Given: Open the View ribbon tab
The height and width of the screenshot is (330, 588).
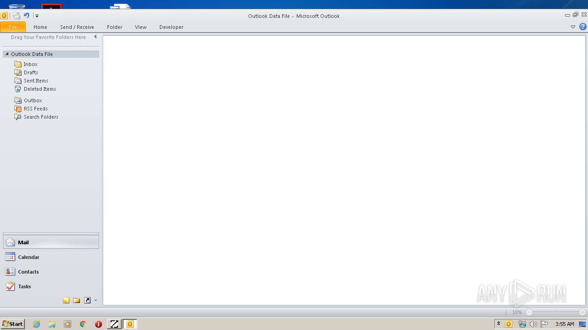Looking at the screenshot, I should (x=141, y=27).
